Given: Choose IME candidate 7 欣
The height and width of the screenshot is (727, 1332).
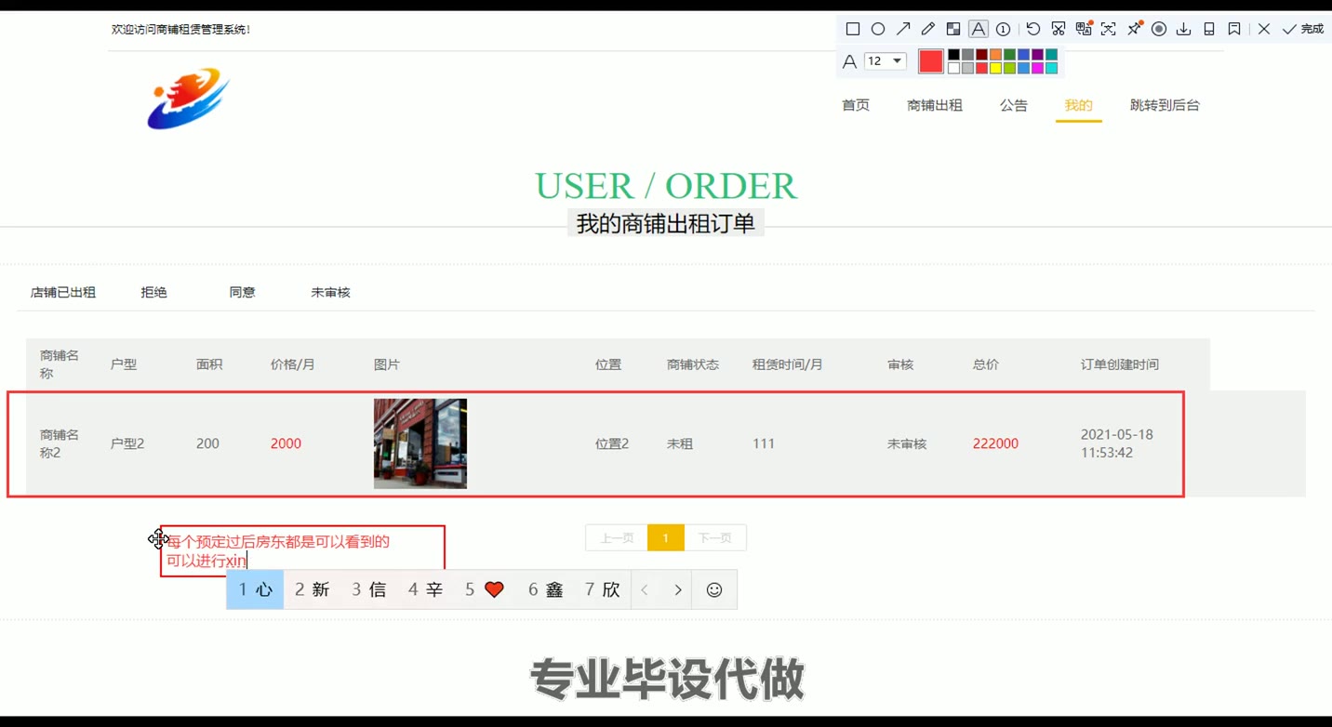Looking at the screenshot, I should pos(602,589).
